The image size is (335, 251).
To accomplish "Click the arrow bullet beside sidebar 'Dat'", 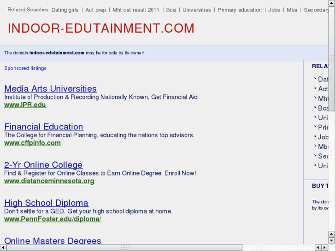I will (x=315, y=78).
